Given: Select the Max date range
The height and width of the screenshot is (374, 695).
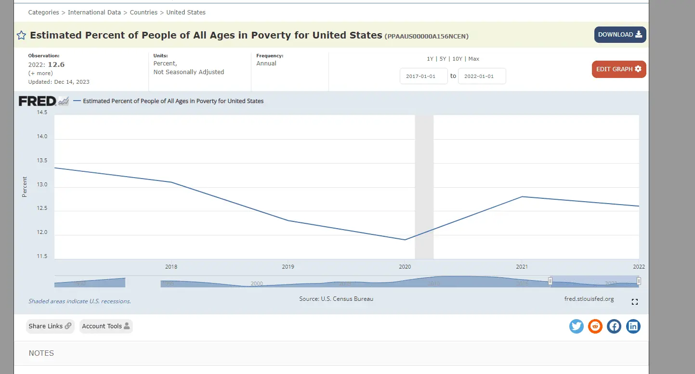Looking at the screenshot, I should [x=474, y=59].
